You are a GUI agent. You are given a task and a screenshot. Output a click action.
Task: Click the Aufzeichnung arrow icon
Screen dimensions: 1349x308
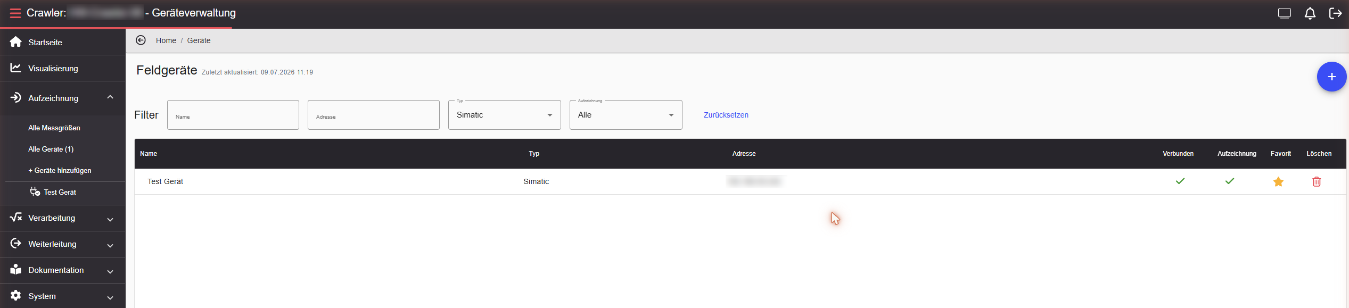[x=16, y=97]
